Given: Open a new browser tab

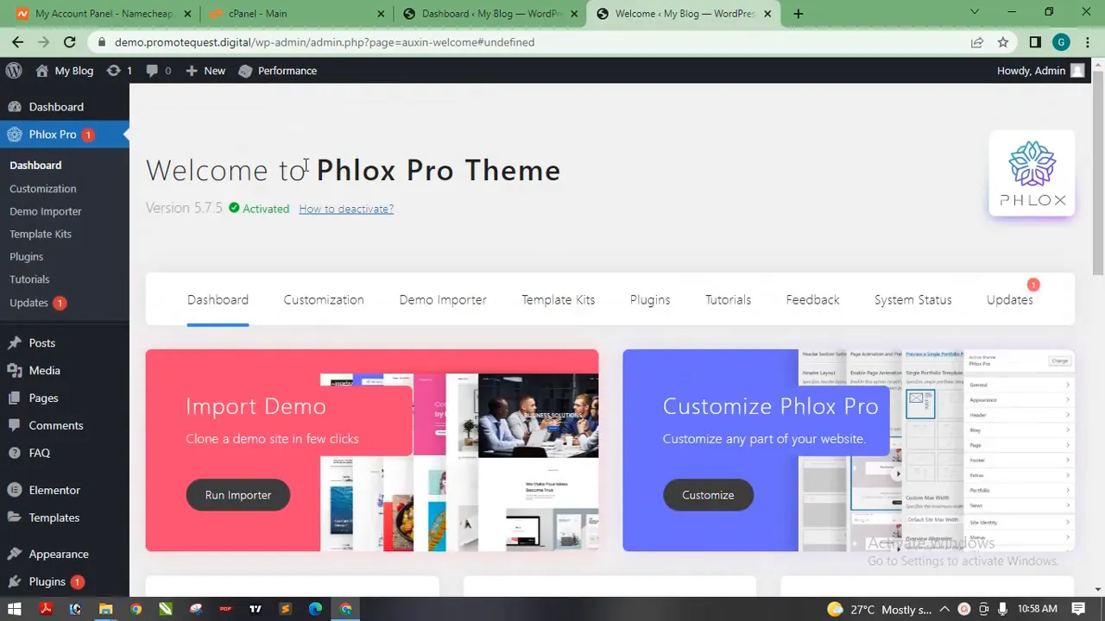Looking at the screenshot, I should pos(798,14).
